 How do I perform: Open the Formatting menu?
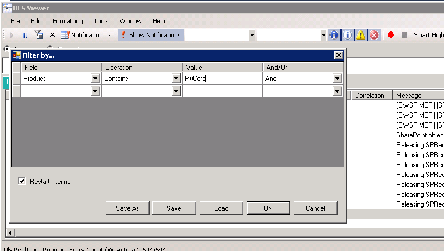[68, 21]
